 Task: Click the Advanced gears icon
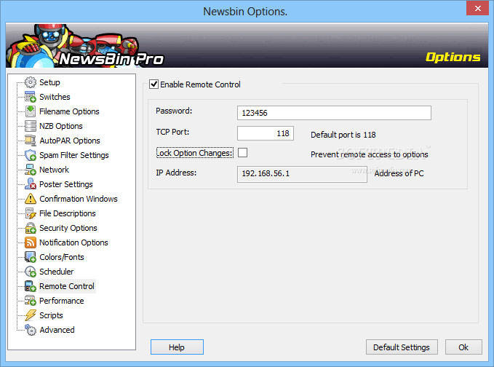[x=31, y=330]
